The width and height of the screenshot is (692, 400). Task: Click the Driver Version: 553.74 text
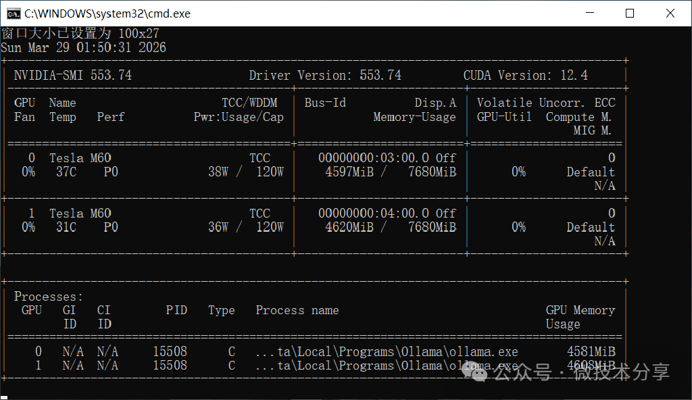pos(324,75)
